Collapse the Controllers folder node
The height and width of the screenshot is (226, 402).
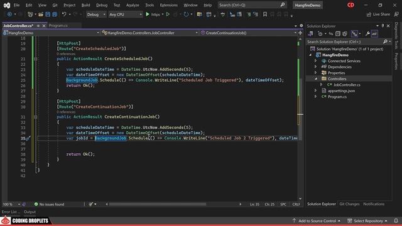pos(316,79)
